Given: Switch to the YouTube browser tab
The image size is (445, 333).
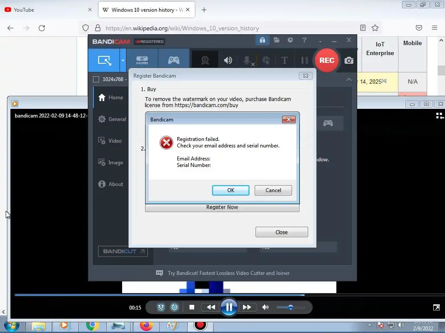Looking at the screenshot, I should click(x=48, y=10).
